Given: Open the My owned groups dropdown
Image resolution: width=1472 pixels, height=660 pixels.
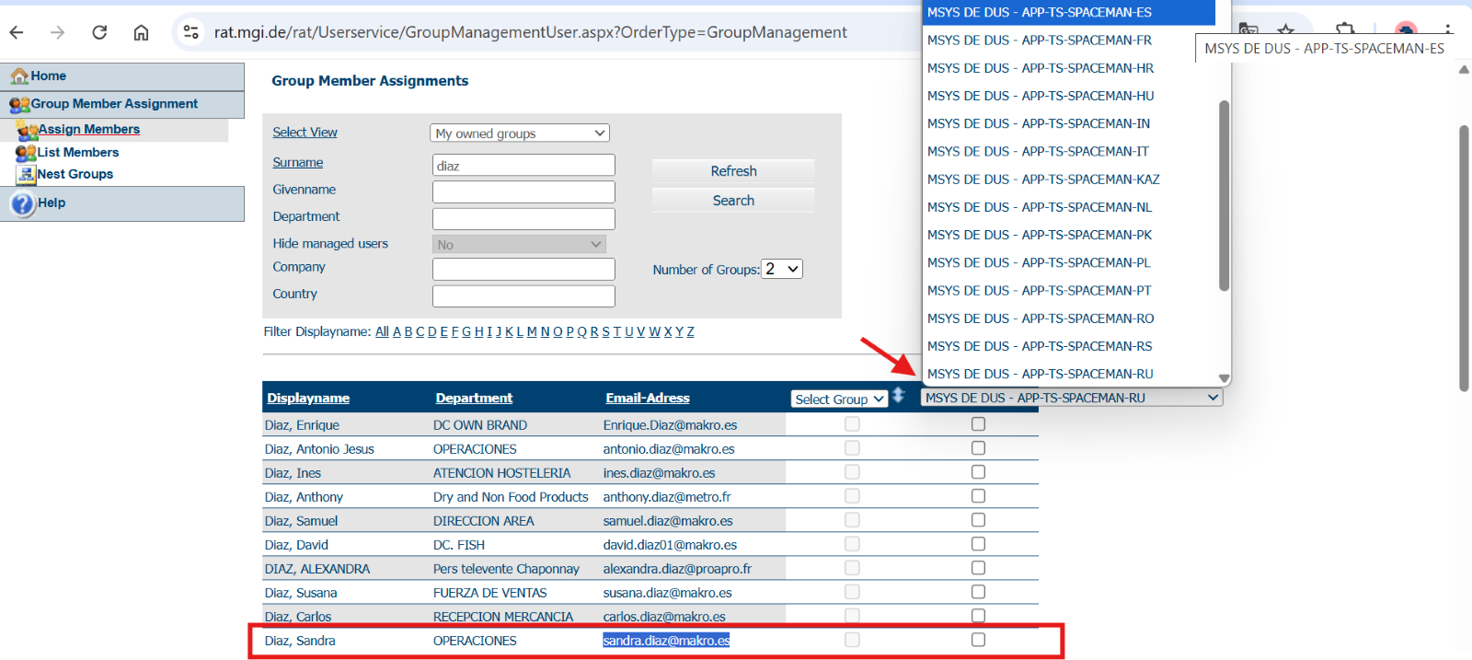Looking at the screenshot, I should (520, 133).
